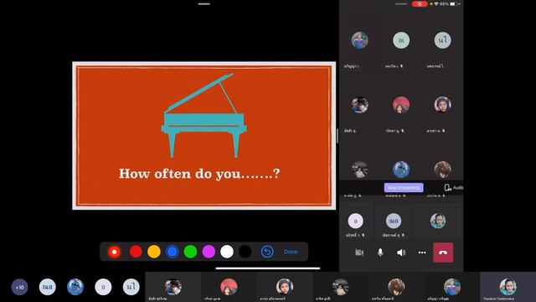The width and height of the screenshot is (536, 302).
Task: Click the Stop presenting button
Action: click(404, 188)
